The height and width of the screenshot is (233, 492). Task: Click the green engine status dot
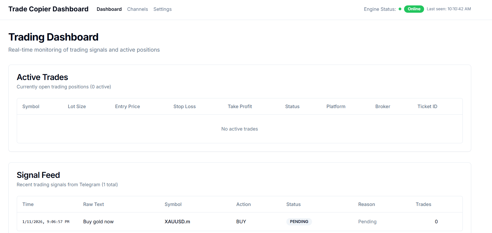(x=400, y=9)
